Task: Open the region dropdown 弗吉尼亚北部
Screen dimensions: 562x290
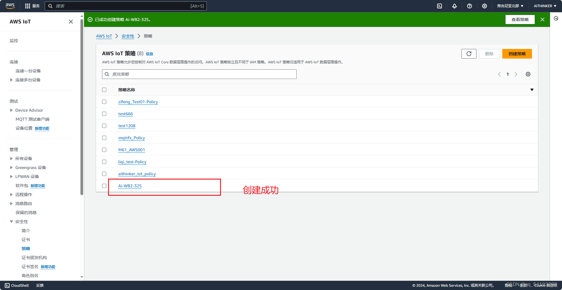Action: (510, 6)
